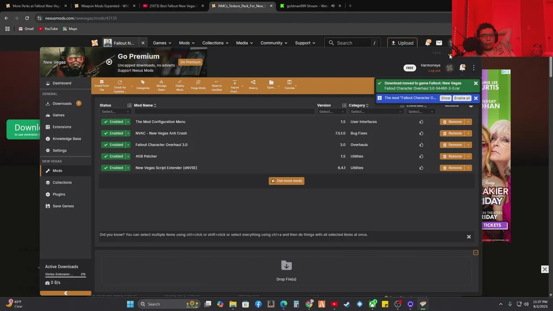The width and height of the screenshot is (553, 311).
Task: Click the Vortex Extension download progress bar
Action: click(x=65, y=277)
